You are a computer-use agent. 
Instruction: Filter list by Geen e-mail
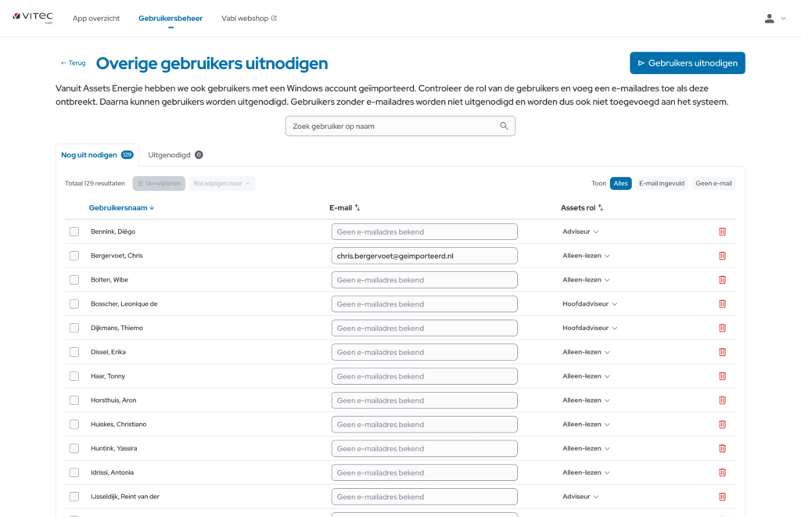[x=713, y=184]
